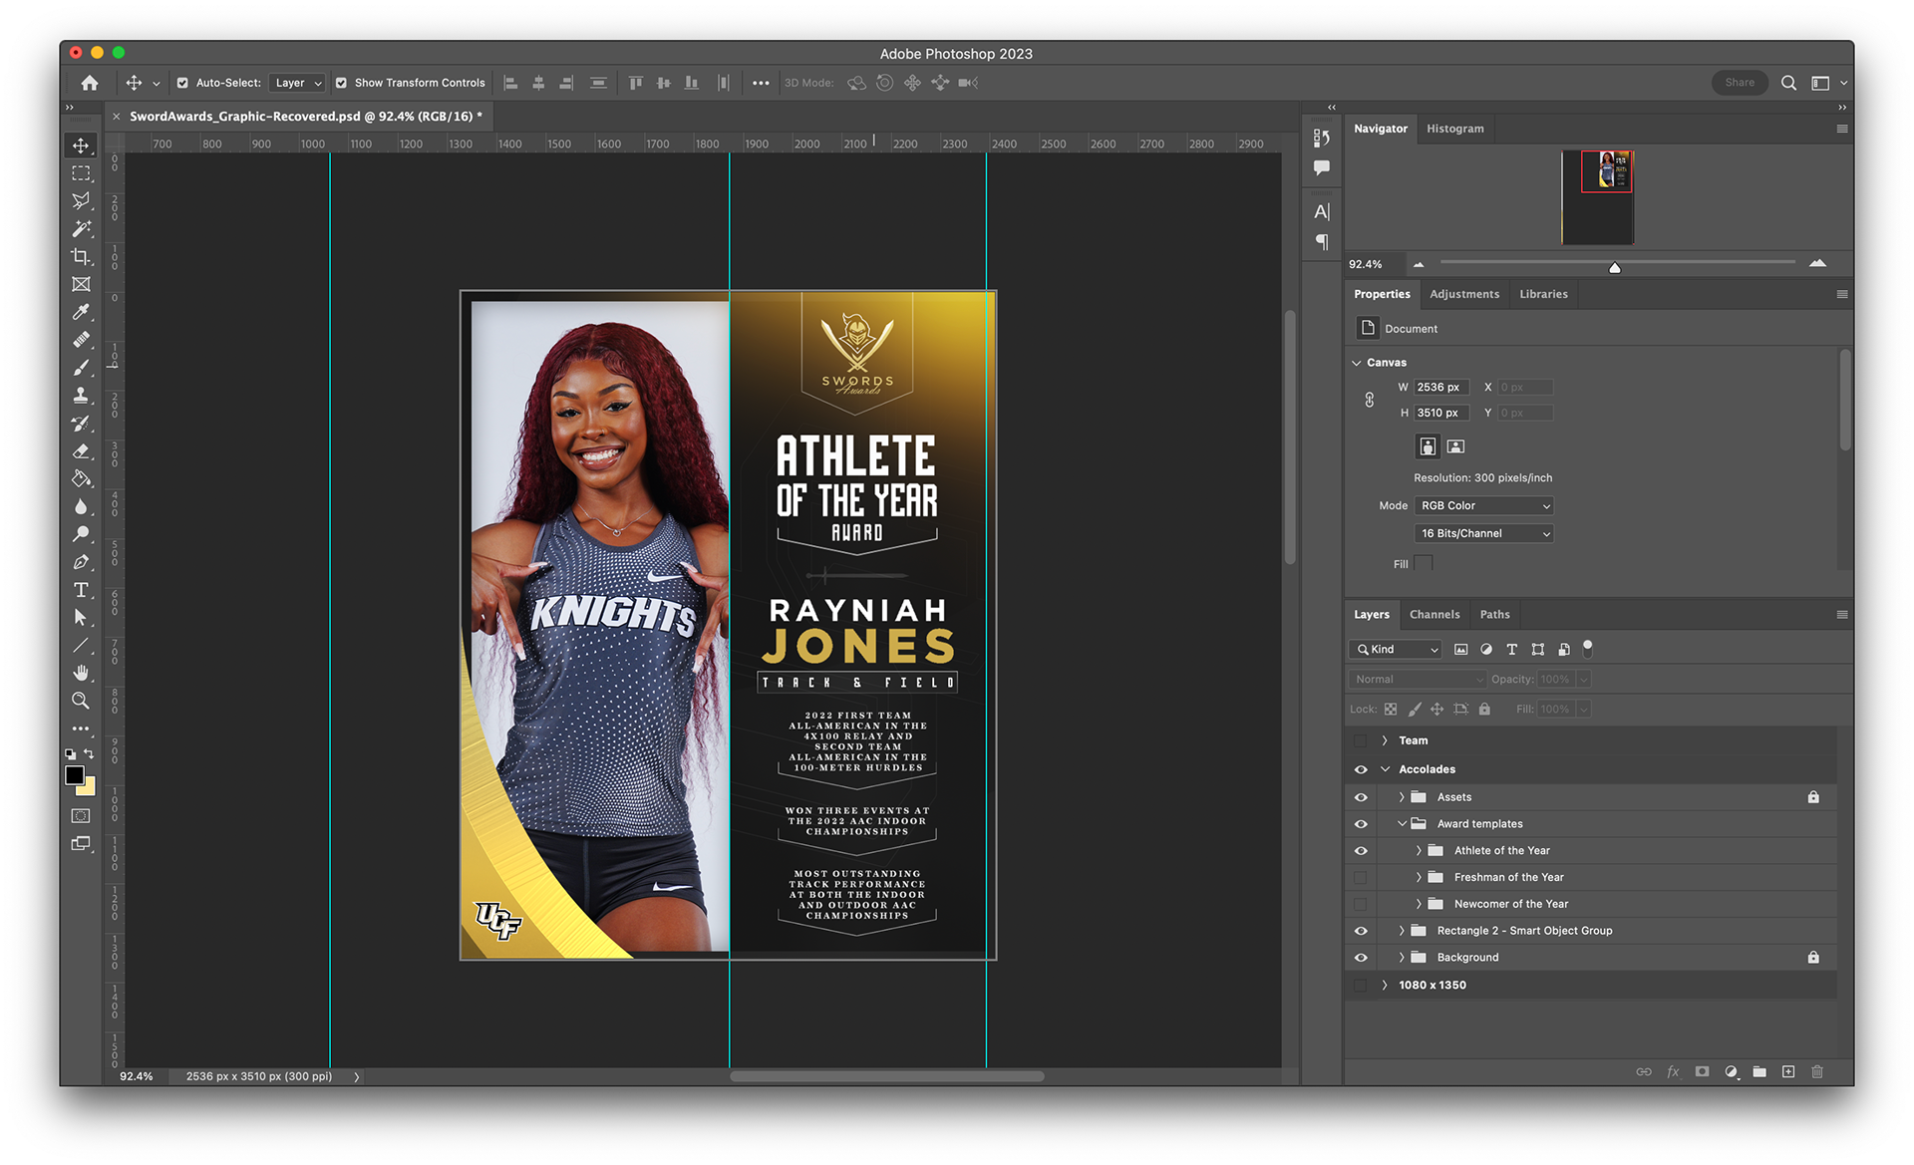The image size is (1914, 1165).
Task: Open the Comments panel icon
Action: [1322, 167]
